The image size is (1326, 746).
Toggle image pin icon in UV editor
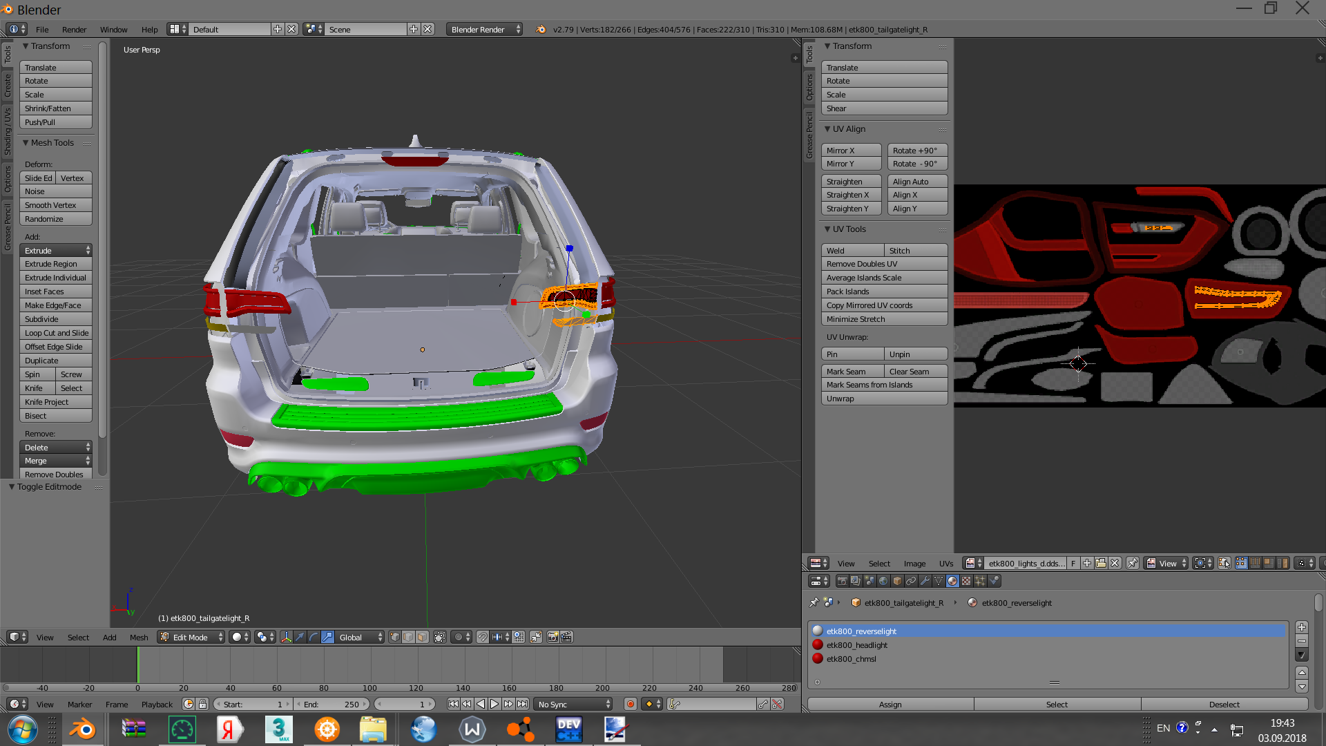[x=1133, y=563]
